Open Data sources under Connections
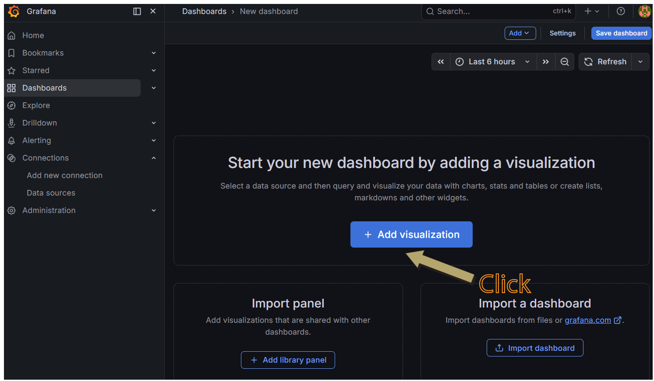The image size is (654, 381). pos(51,193)
